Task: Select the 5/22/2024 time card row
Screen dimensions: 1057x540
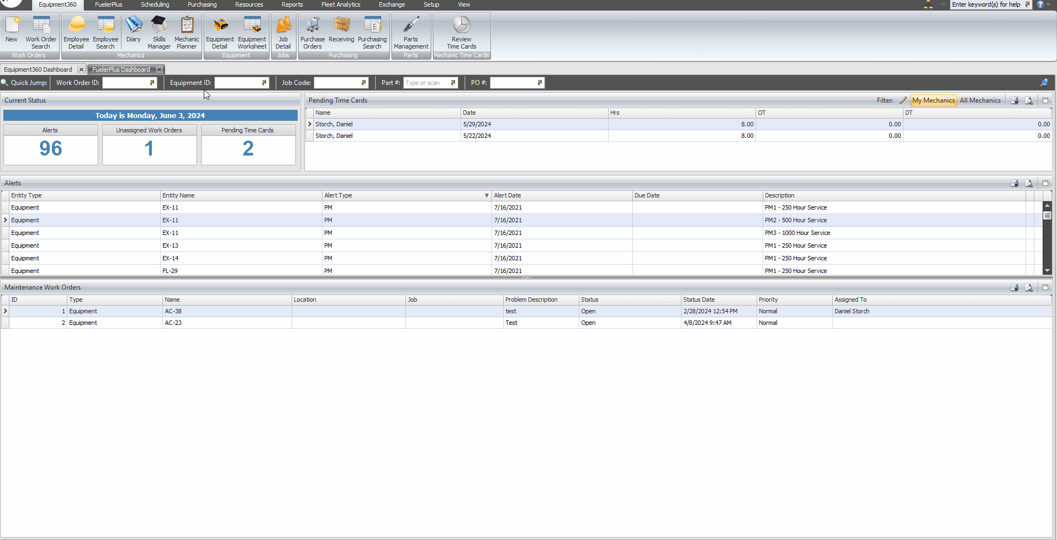Action: coord(679,136)
